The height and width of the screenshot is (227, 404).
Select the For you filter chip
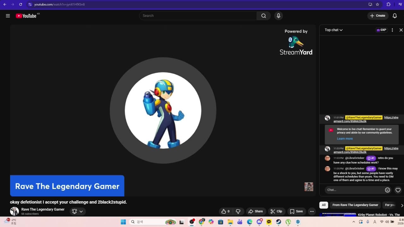click(x=390, y=205)
